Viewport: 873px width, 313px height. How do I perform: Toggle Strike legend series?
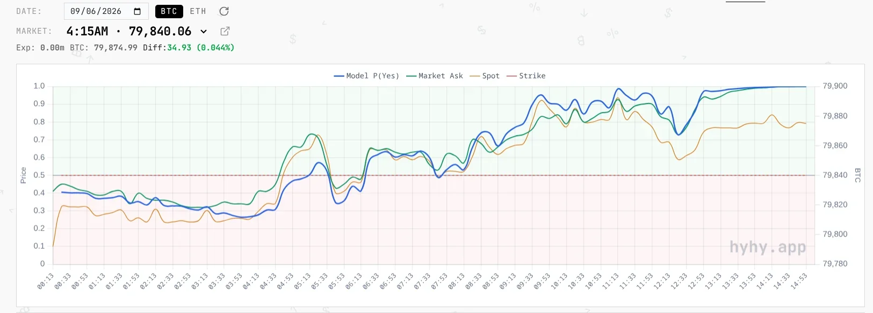525,76
